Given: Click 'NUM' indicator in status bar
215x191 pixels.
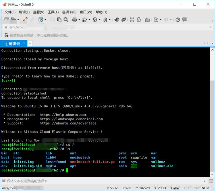Looking at the screenshot, I should pyautogui.click(x=205, y=188).
